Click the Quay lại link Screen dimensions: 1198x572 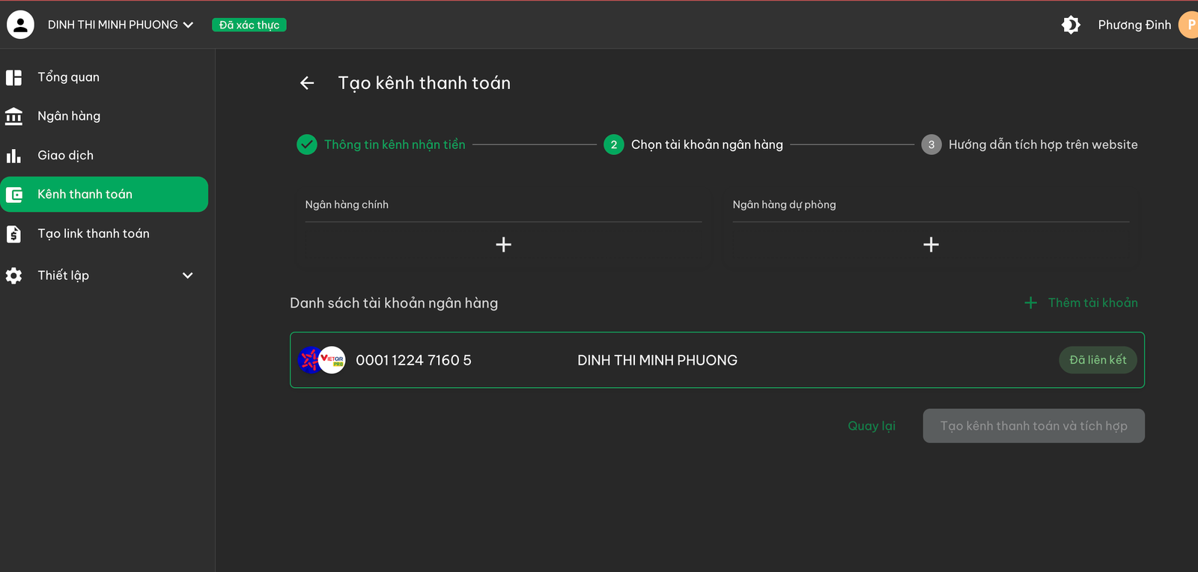point(872,426)
